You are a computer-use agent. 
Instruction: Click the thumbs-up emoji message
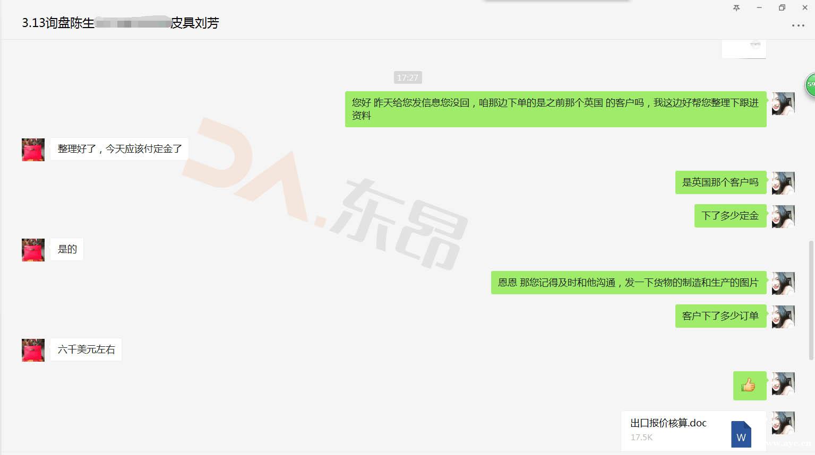click(749, 385)
